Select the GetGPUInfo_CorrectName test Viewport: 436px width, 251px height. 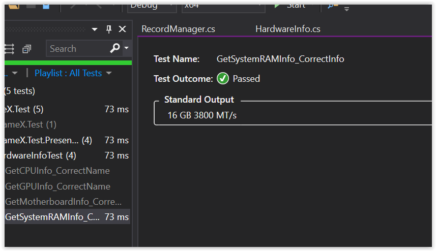57,186
